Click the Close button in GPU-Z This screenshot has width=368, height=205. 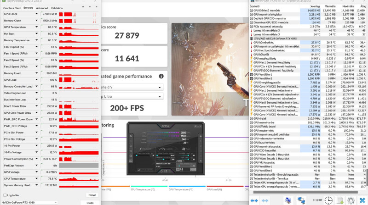point(90,203)
